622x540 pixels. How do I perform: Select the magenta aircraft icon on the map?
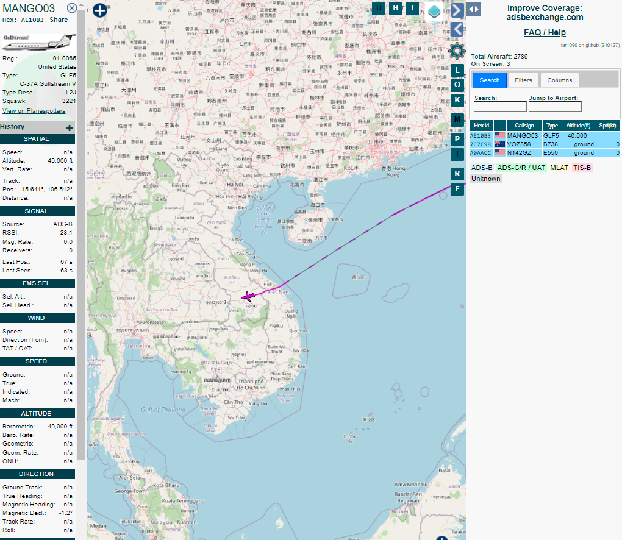click(248, 296)
